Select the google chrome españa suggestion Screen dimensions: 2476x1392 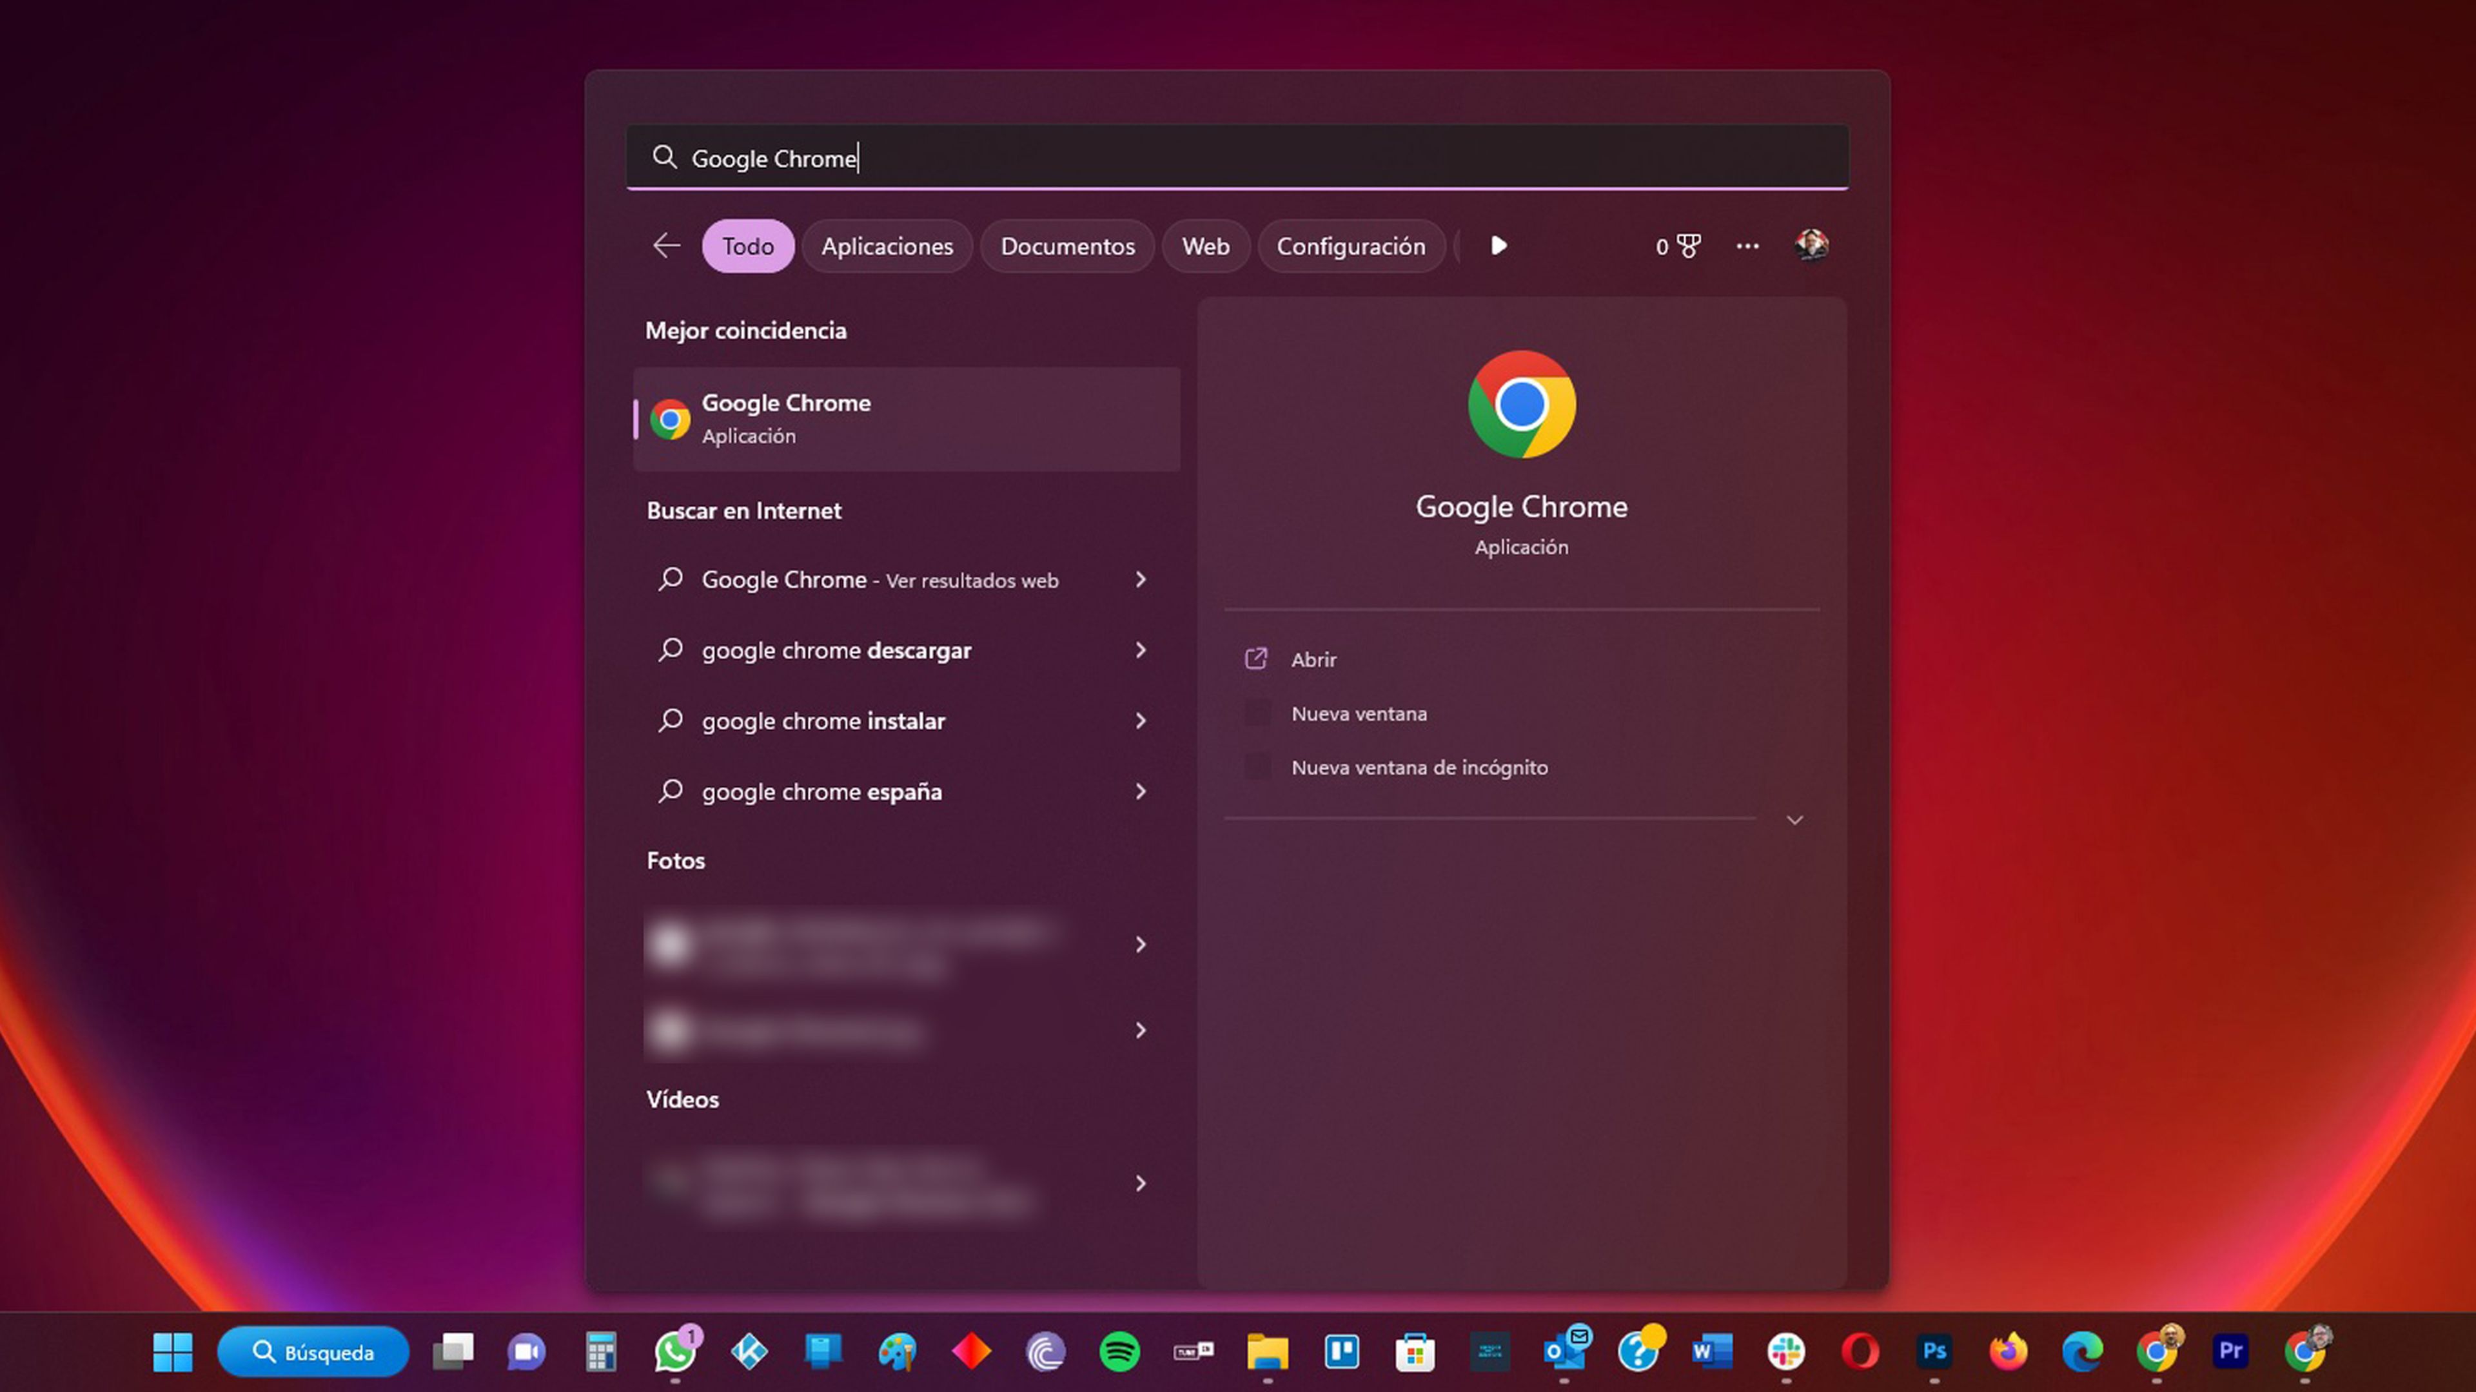coord(822,791)
